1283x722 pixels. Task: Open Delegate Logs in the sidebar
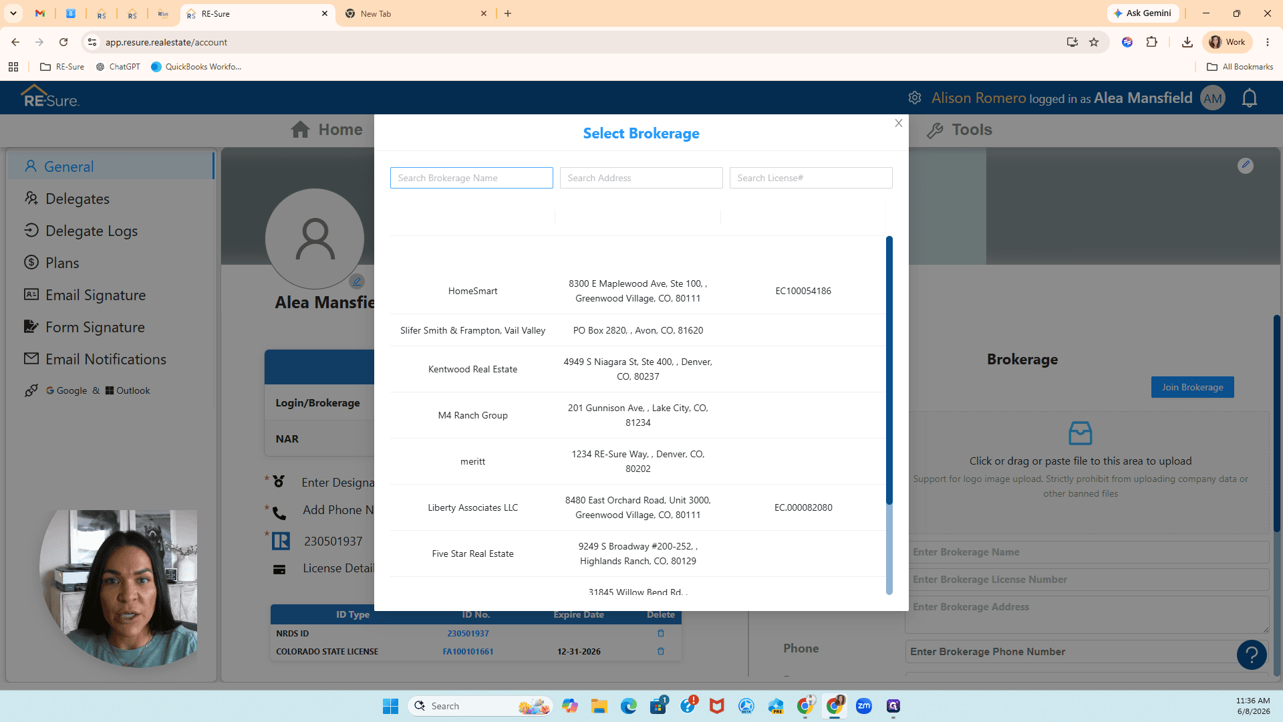click(81, 231)
